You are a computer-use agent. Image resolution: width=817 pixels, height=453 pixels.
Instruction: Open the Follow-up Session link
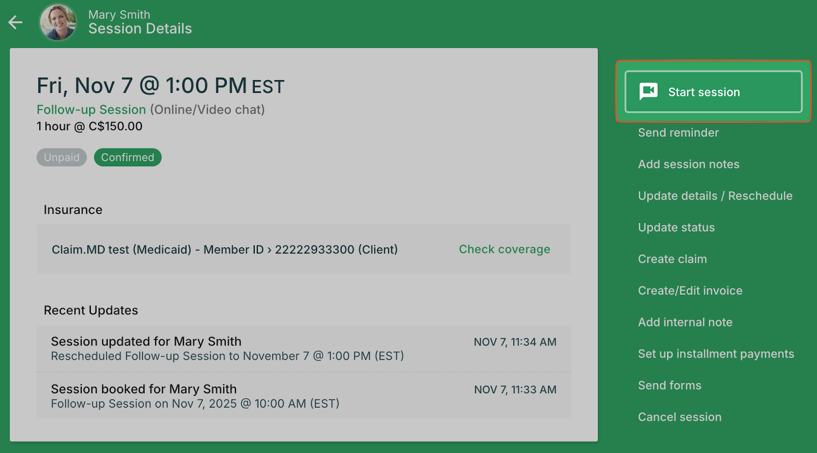[91, 110]
